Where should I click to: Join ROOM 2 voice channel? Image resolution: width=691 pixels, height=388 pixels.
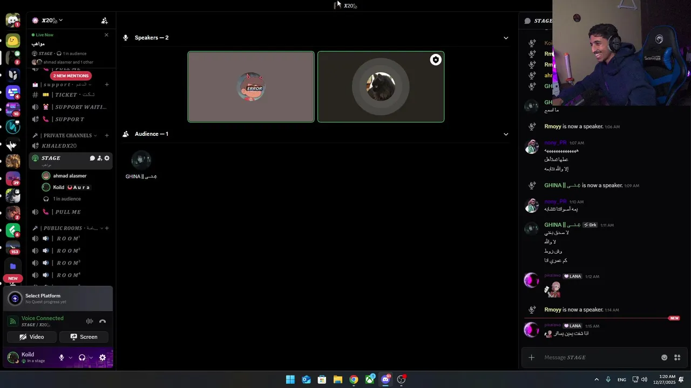click(x=70, y=251)
